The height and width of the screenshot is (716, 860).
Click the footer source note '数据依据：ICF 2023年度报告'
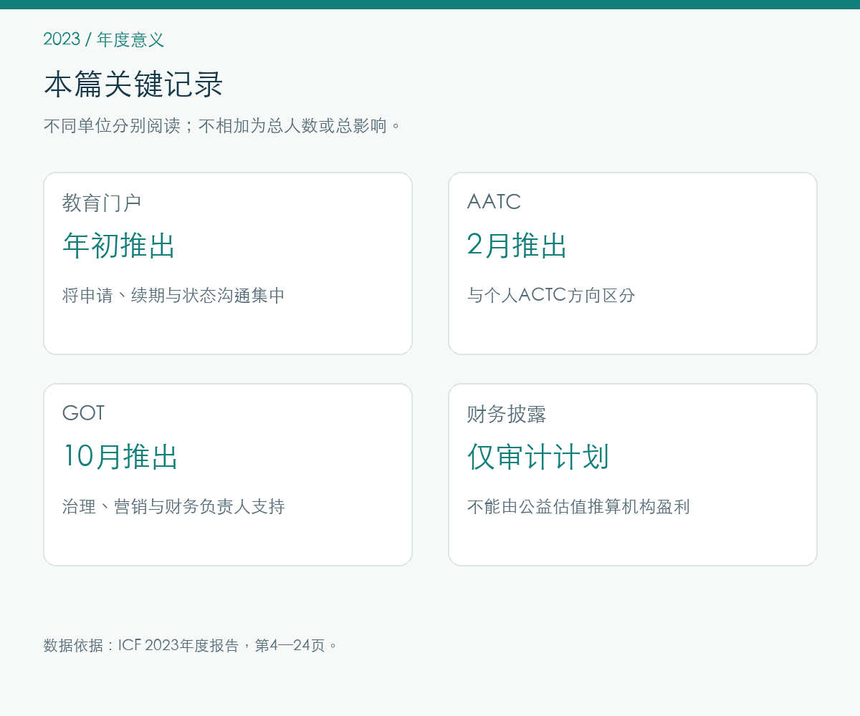(140, 645)
